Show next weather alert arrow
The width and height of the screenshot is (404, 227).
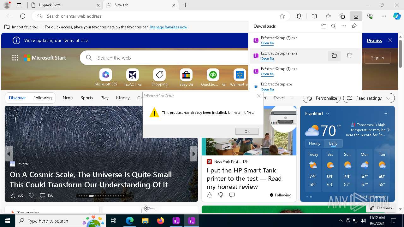(389, 130)
